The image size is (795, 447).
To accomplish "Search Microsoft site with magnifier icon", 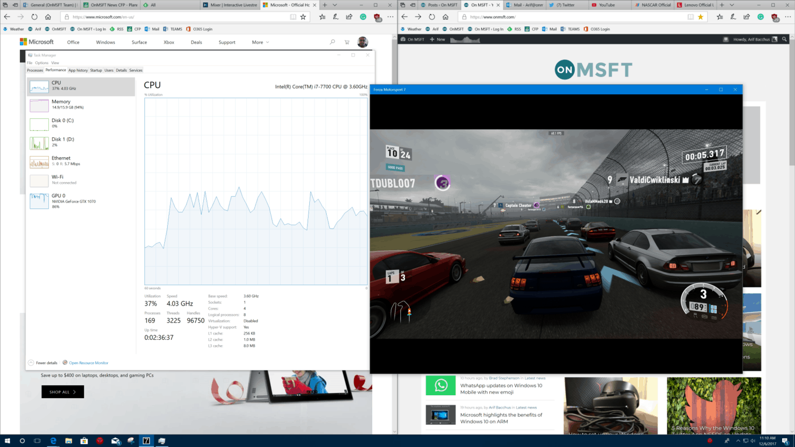I will click(x=333, y=42).
